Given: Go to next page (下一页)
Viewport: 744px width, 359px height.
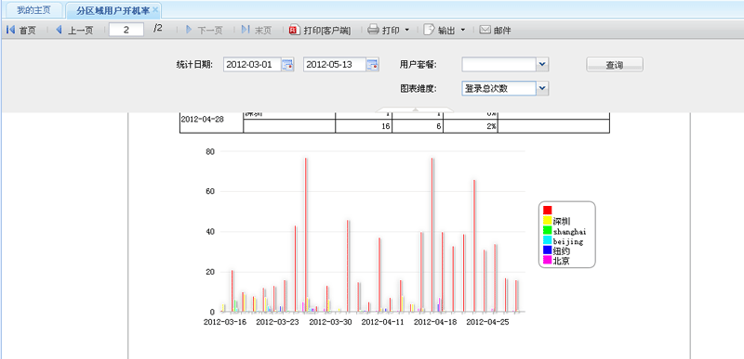Looking at the screenshot, I should (204, 31).
